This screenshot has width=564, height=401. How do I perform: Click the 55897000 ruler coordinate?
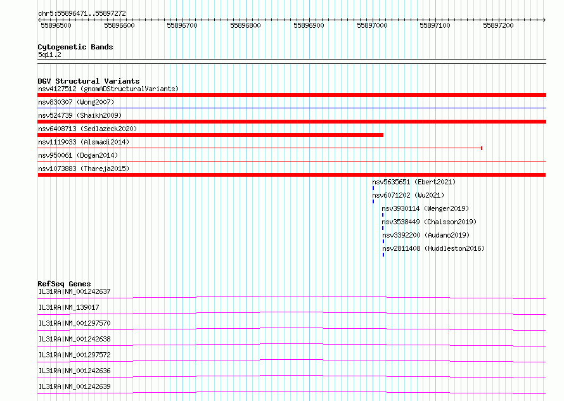pos(372,25)
